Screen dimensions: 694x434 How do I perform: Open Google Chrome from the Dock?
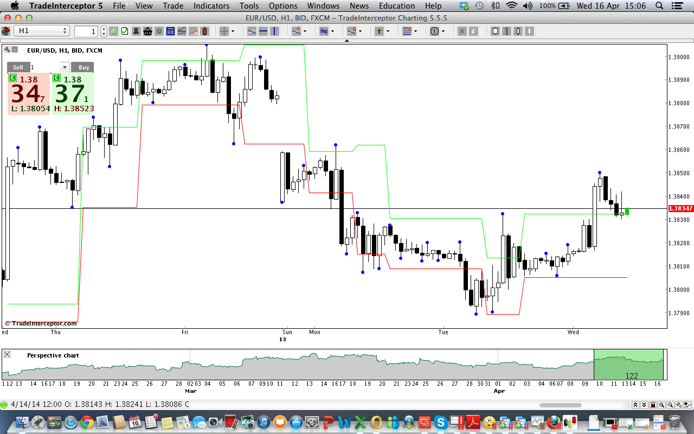(87, 422)
